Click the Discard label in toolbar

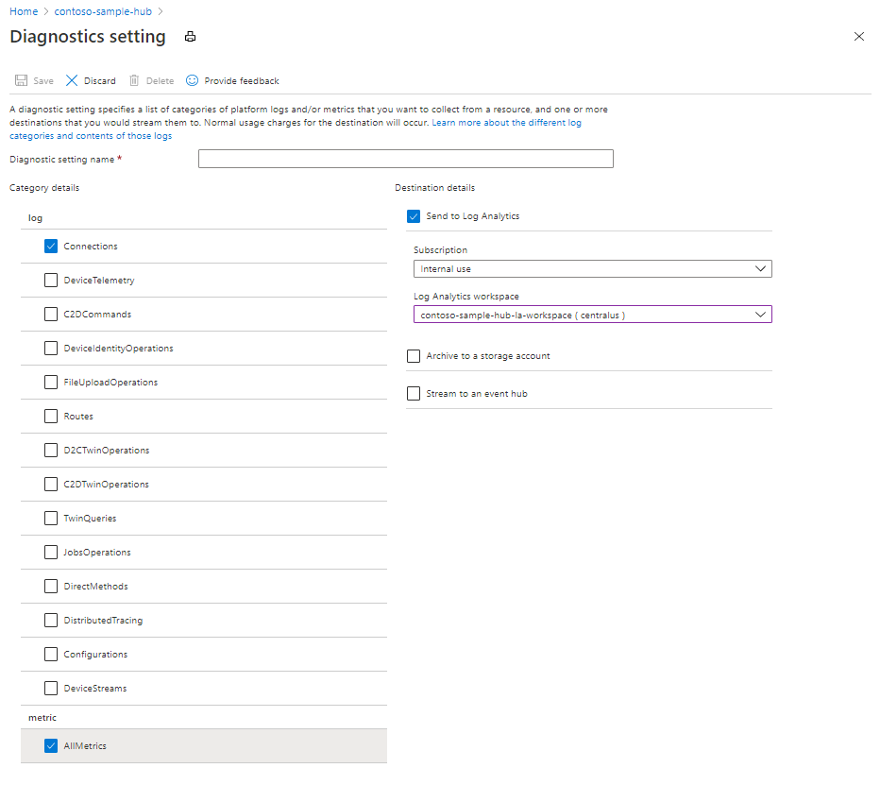point(100,81)
